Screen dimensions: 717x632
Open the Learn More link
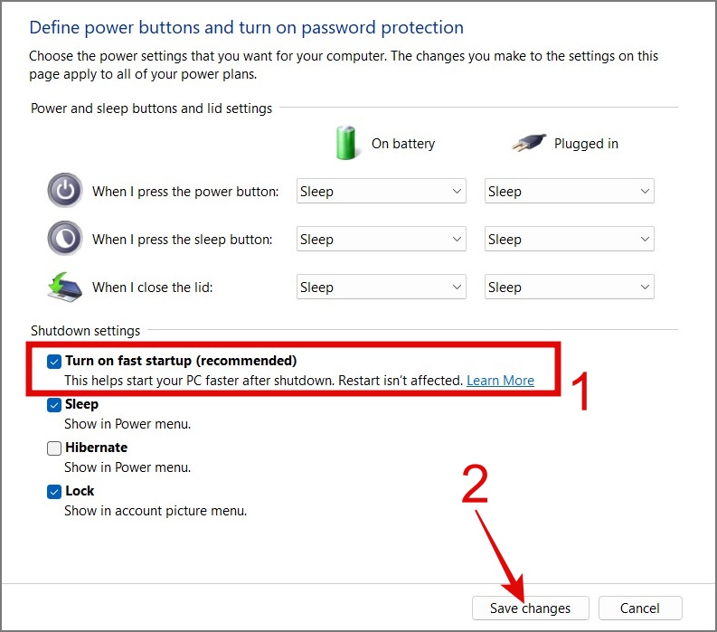(x=500, y=381)
